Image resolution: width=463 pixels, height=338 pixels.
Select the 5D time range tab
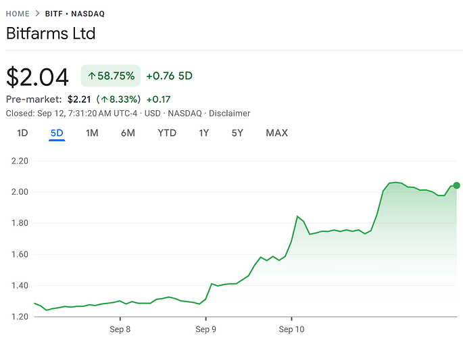pyautogui.click(x=57, y=133)
